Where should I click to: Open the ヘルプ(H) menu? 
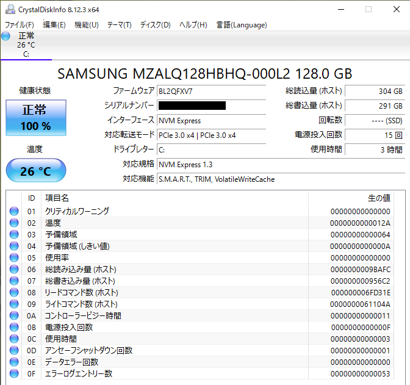click(x=193, y=25)
